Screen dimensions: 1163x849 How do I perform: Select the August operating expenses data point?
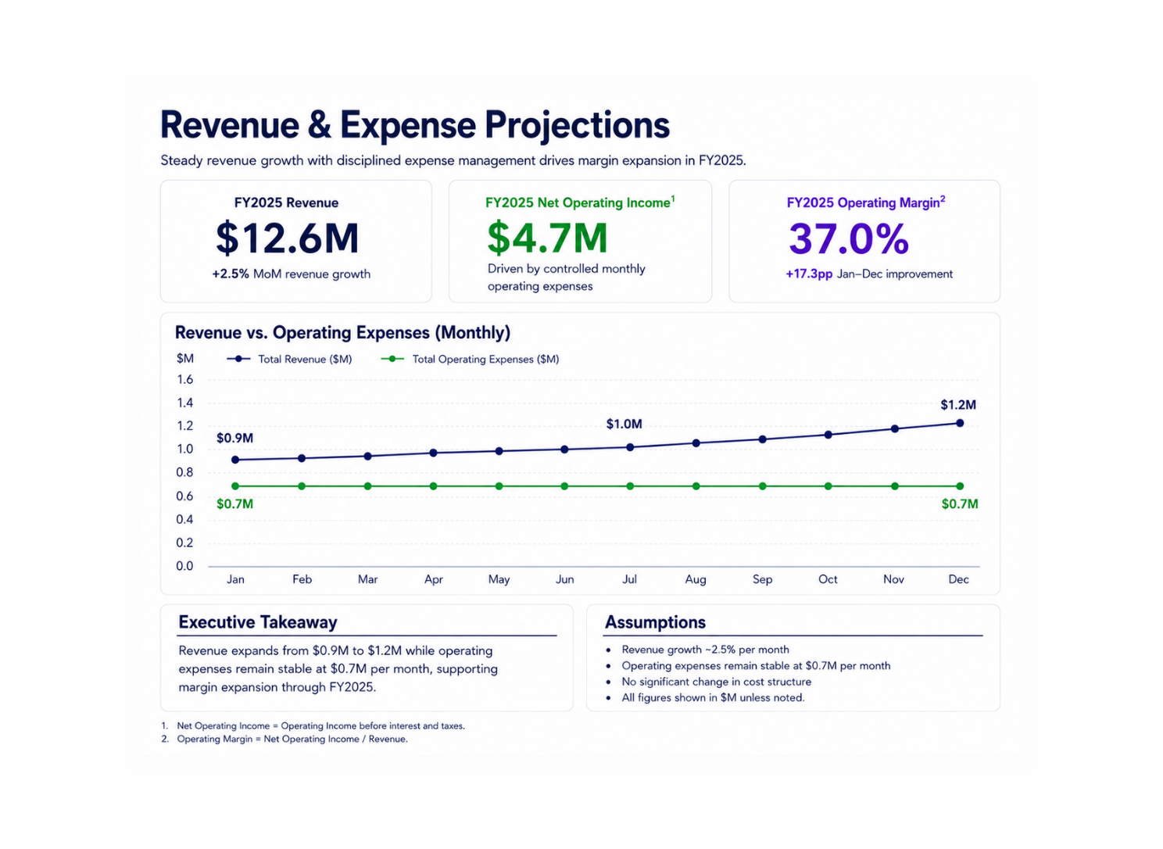click(x=696, y=486)
